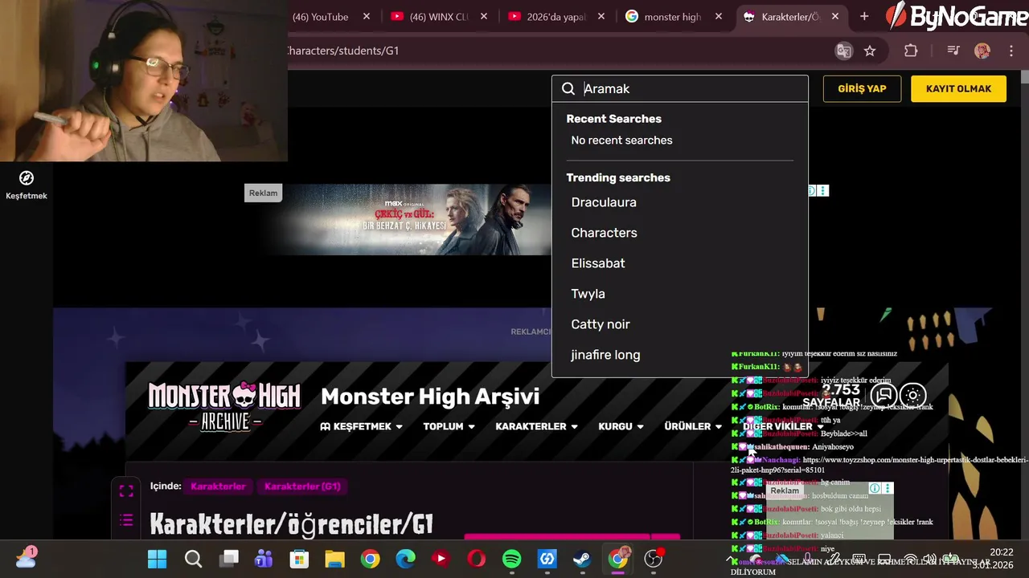Select trending search Elissabat

tap(598, 263)
